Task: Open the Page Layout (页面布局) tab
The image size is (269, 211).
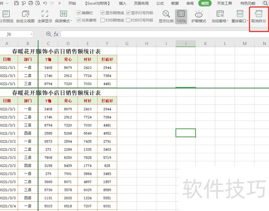Action: [x=141, y=3]
